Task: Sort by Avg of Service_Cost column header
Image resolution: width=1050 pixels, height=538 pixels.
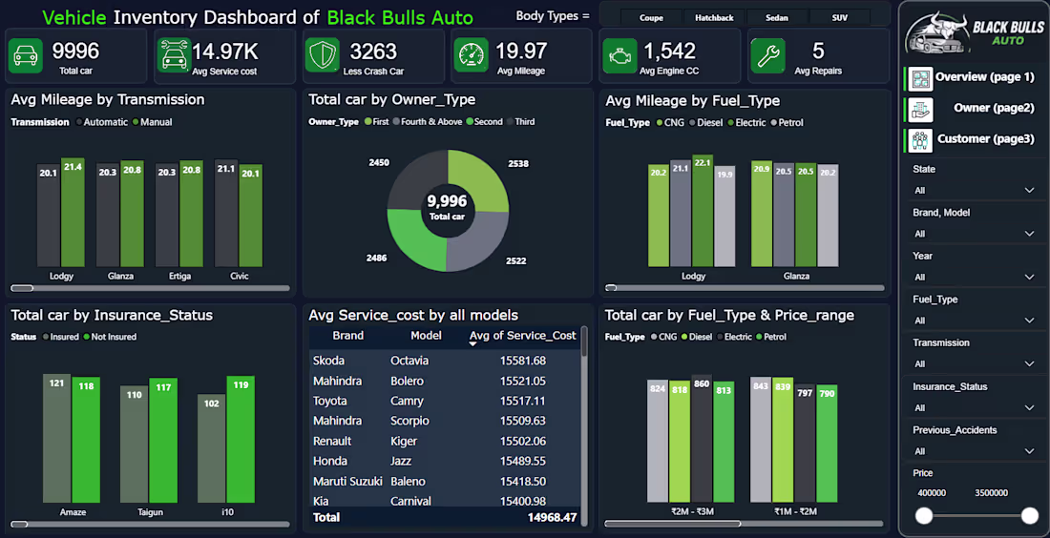Action: coord(522,336)
